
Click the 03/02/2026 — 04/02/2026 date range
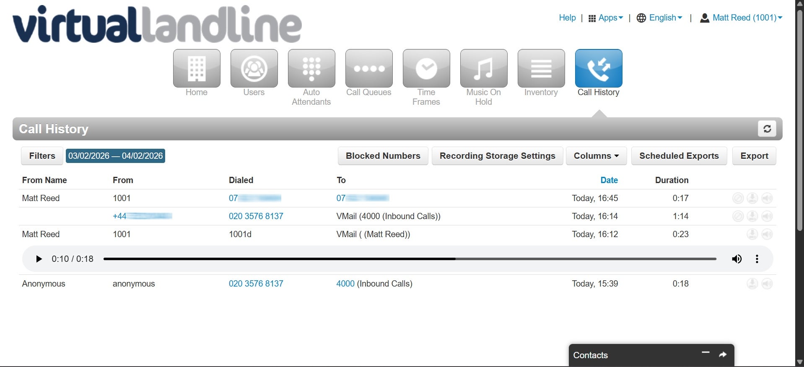(x=115, y=156)
